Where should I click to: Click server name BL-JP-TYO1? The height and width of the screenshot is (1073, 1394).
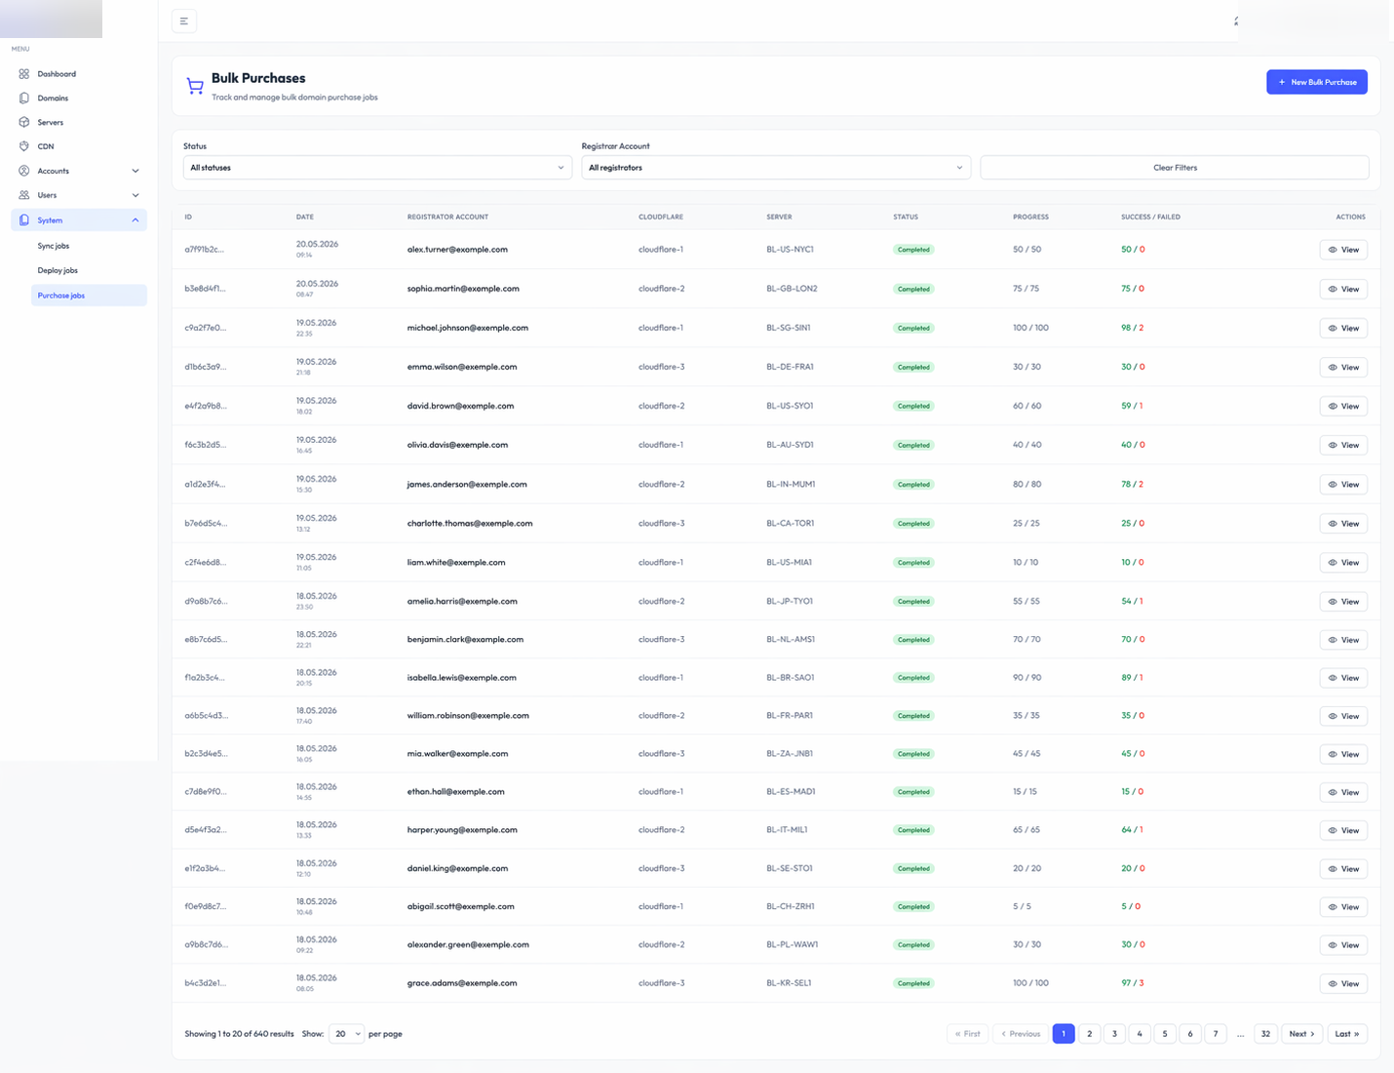pos(790,602)
